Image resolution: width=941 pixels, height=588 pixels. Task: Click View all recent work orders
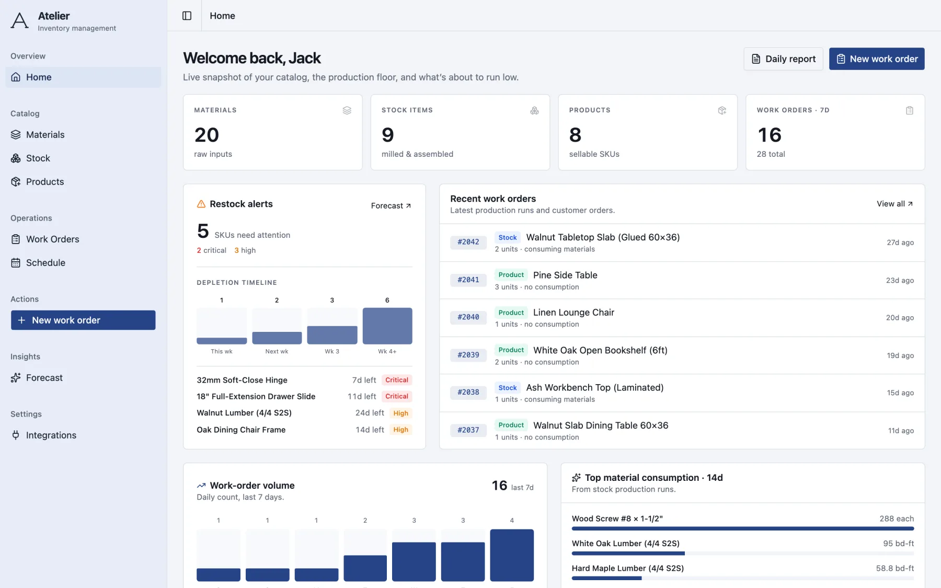pos(894,204)
